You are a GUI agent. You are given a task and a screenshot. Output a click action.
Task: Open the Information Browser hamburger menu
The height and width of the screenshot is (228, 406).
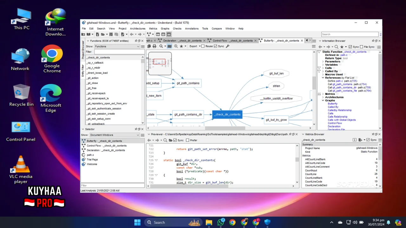[x=379, y=47]
